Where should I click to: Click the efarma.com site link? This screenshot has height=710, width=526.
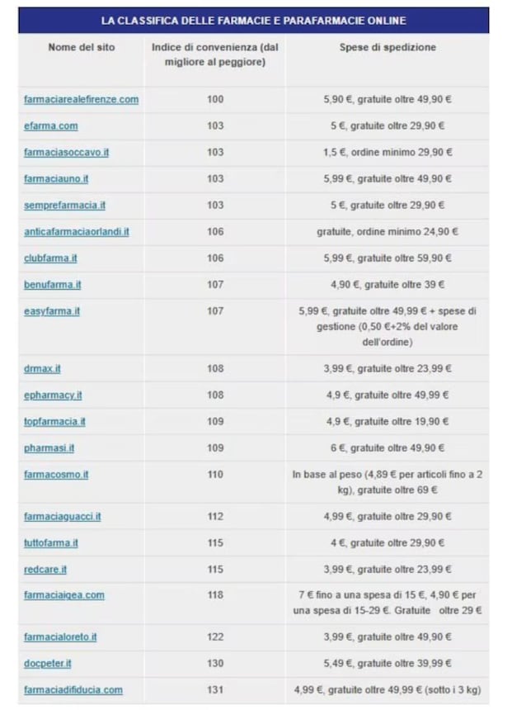tap(50, 125)
